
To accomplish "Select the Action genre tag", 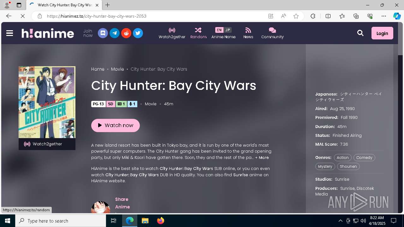I will click(342, 158).
